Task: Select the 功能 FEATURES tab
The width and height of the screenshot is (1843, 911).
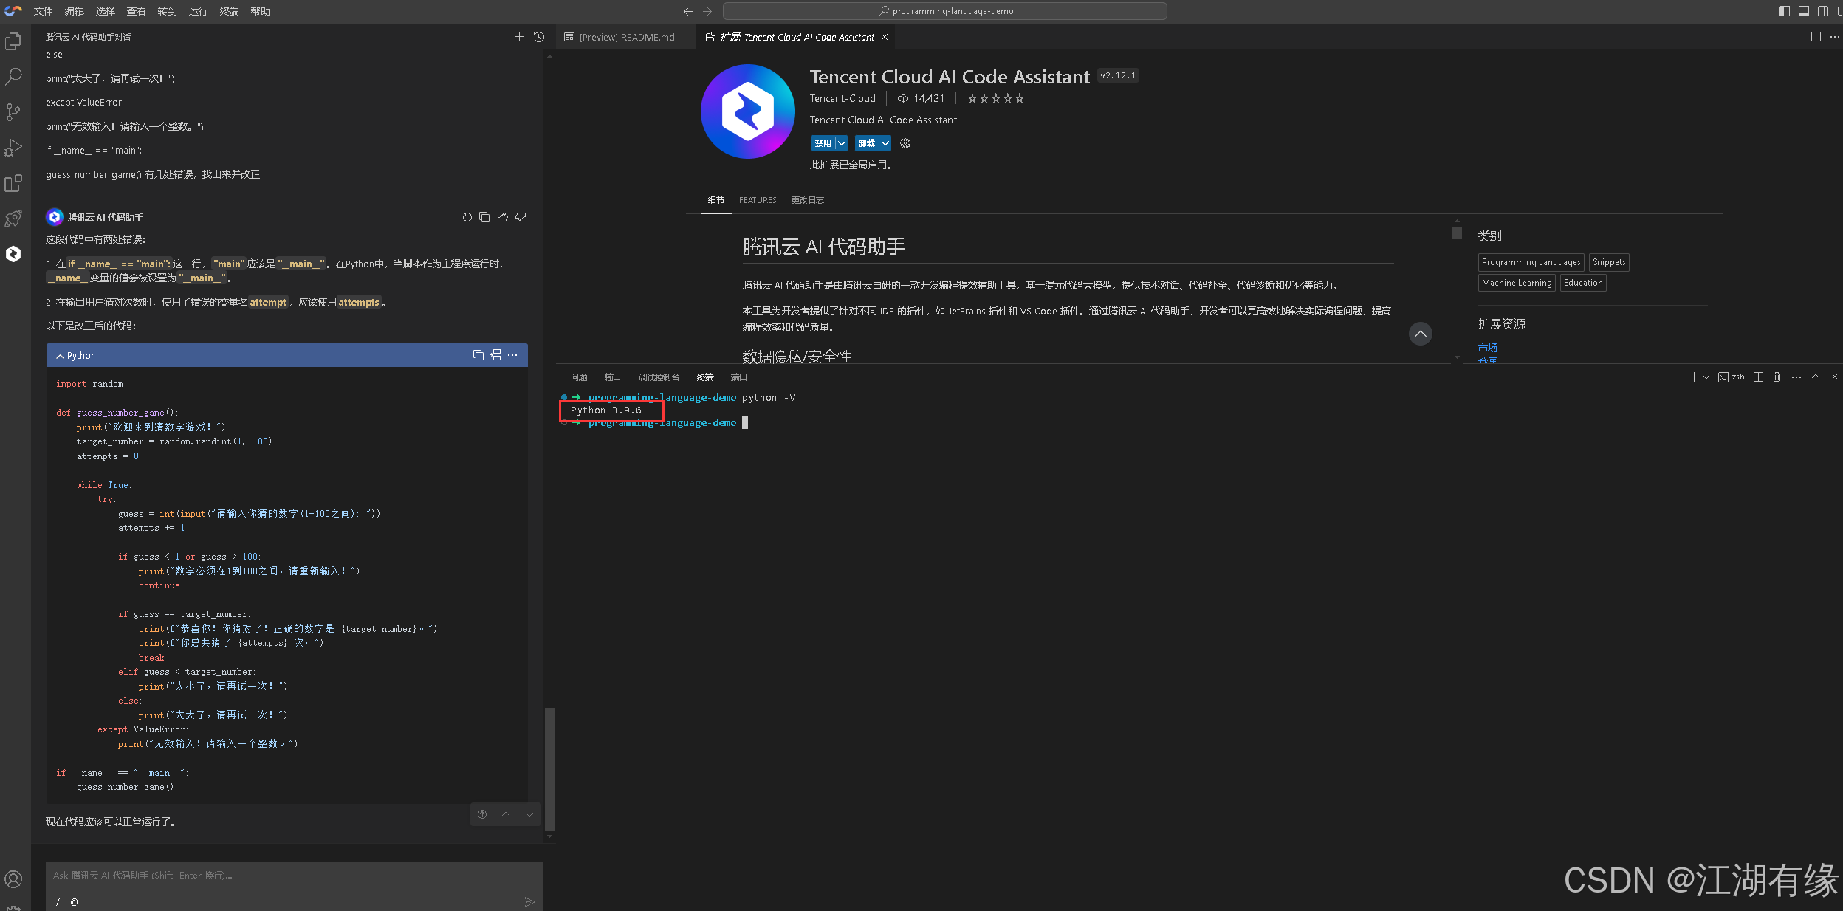Action: click(758, 200)
